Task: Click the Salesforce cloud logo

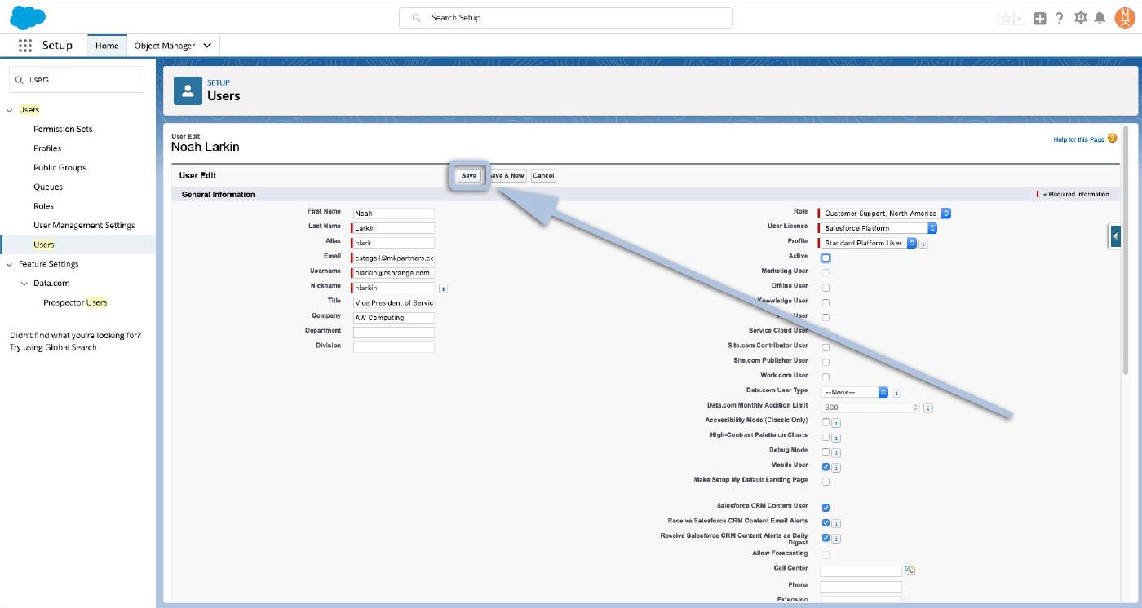Action: point(28,16)
